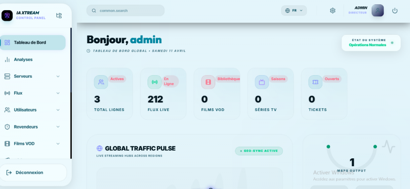Click the Tickets ticket icon
This screenshot has width=410, height=189.
(315, 82)
